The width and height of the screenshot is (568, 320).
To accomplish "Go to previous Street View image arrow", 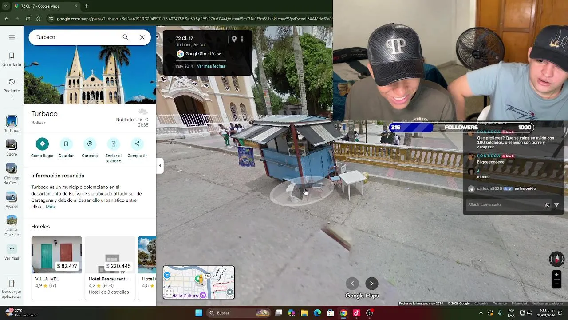I will [x=352, y=284].
